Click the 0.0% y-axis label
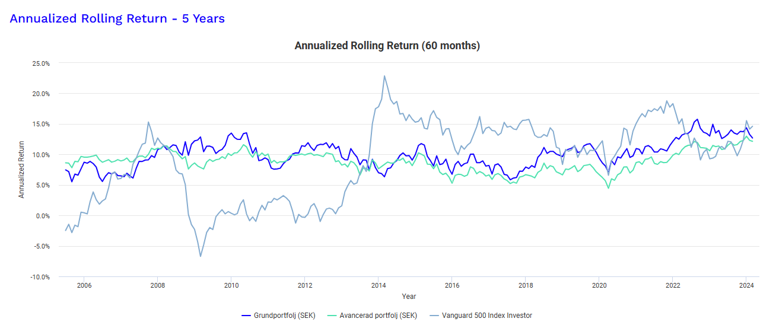 [43, 216]
